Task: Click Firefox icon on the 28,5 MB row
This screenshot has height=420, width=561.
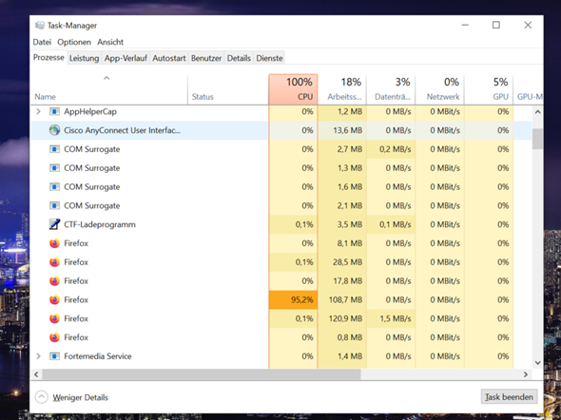Action: pyautogui.click(x=54, y=262)
